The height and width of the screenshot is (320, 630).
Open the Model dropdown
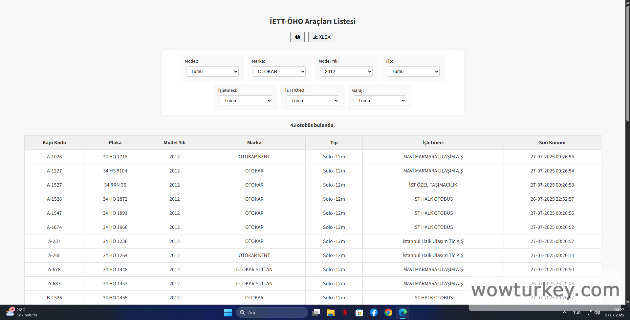[212, 71]
